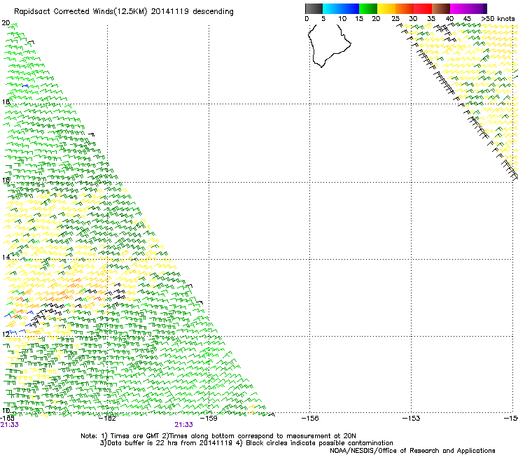This screenshot has width=518, height=455.
Task: Click the map title 'Rapidsact Corrected Winds(12.5KM)'
Action: tap(80, 12)
